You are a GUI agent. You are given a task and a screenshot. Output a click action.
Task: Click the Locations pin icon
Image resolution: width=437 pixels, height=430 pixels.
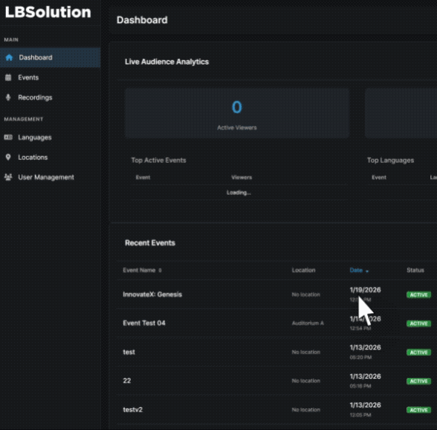coord(8,158)
